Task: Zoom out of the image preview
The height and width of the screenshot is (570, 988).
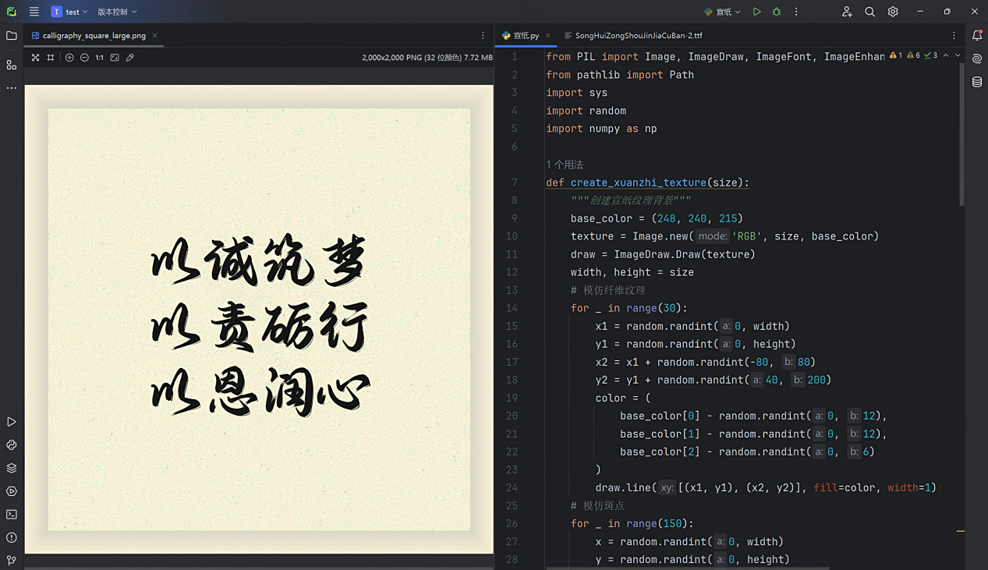Action: [x=84, y=58]
